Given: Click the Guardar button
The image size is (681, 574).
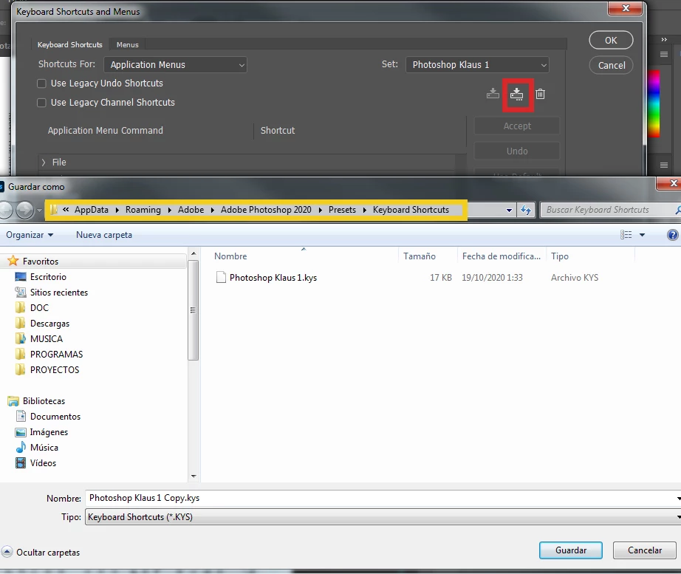Looking at the screenshot, I should pos(571,550).
